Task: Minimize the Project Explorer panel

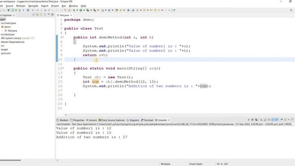Action: pyautogui.click(x=49, y=15)
